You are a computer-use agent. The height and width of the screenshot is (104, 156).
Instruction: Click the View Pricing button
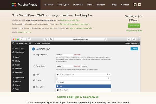pyautogui.click(x=134, y=25)
